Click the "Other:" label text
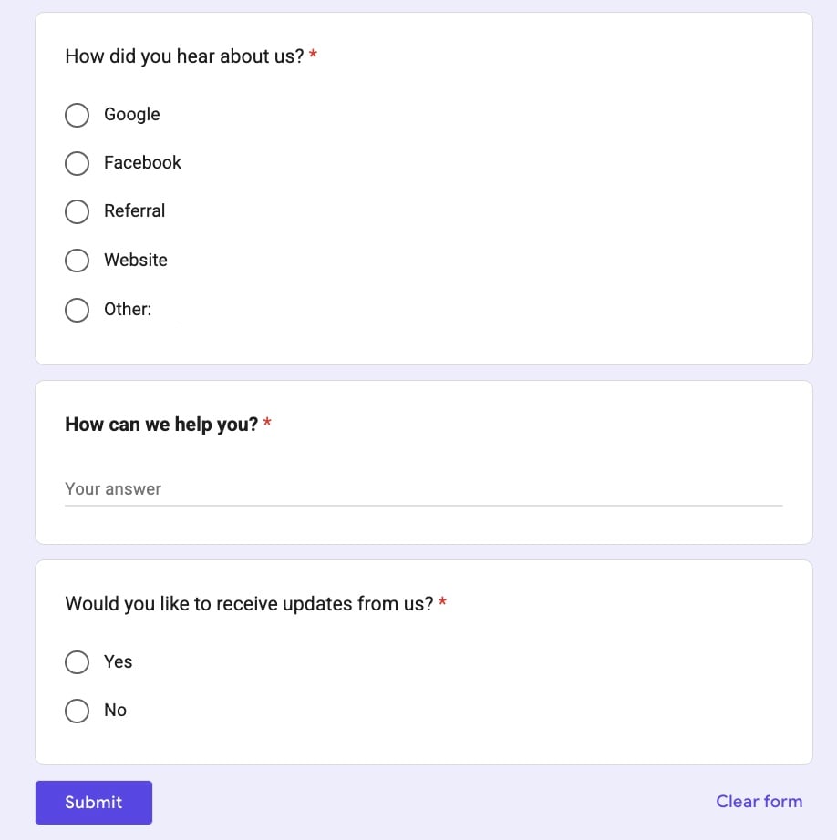 pyautogui.click(x=128, y=309)
